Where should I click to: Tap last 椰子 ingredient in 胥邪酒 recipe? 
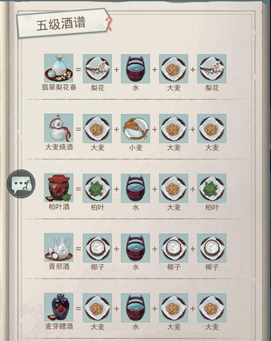tap(212, 248)
